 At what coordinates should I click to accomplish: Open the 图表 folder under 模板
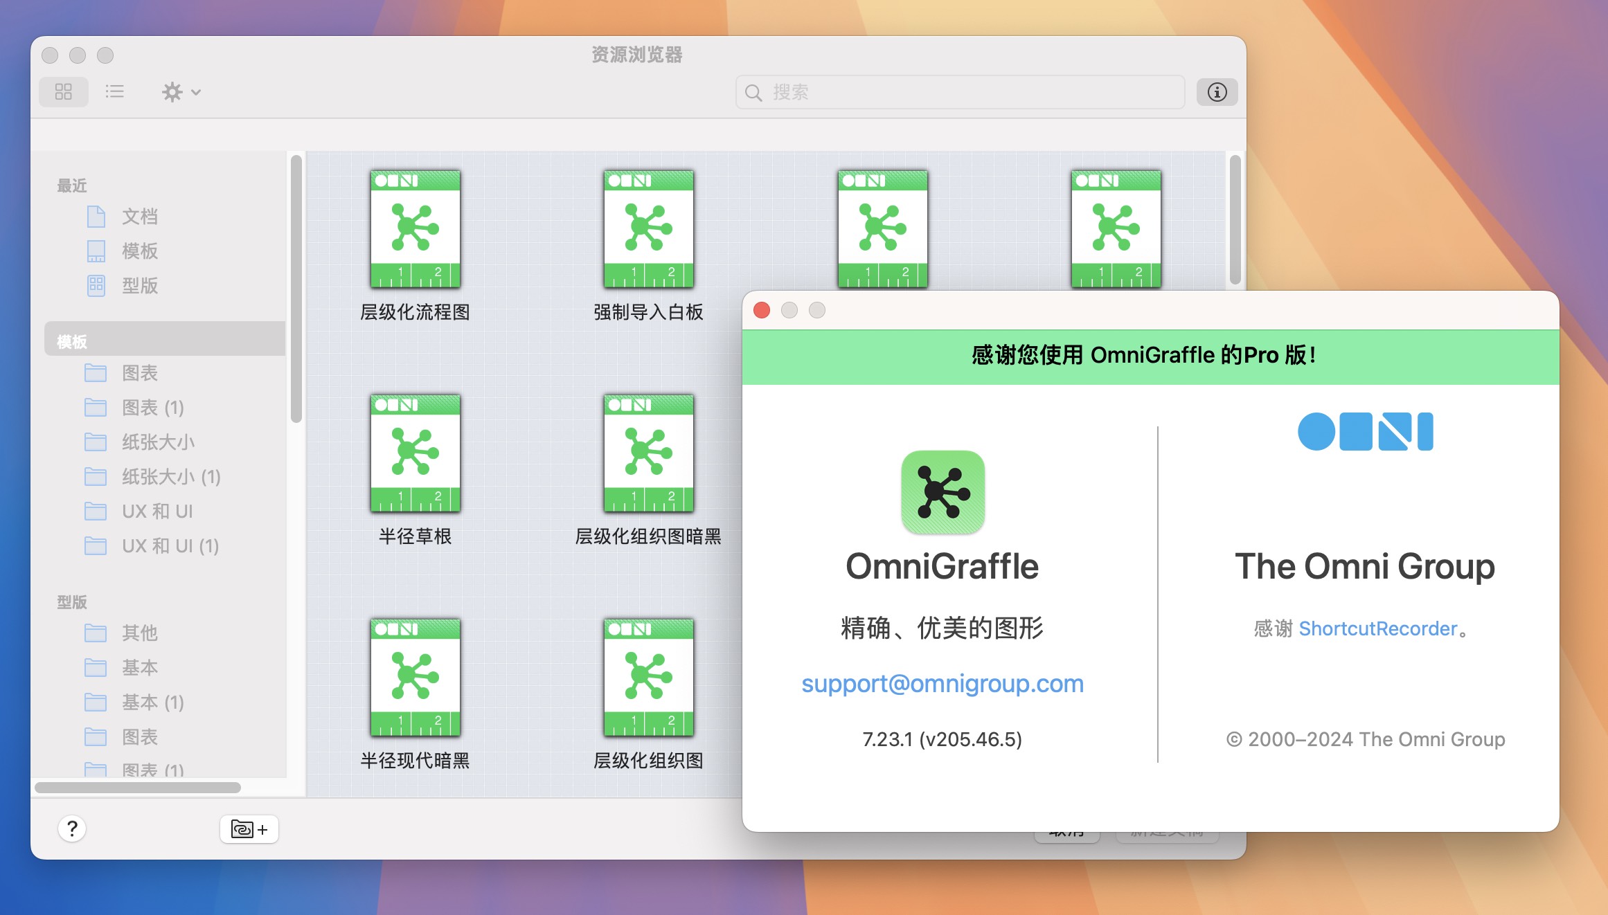point(120,373)
